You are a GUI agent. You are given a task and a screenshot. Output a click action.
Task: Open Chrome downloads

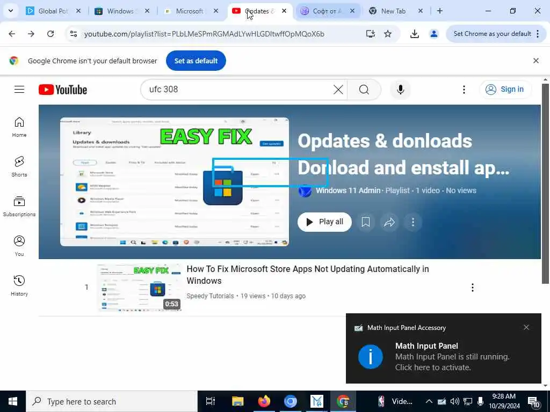[414, 34]
